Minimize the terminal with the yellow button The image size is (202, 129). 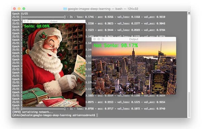coord(19,9)
